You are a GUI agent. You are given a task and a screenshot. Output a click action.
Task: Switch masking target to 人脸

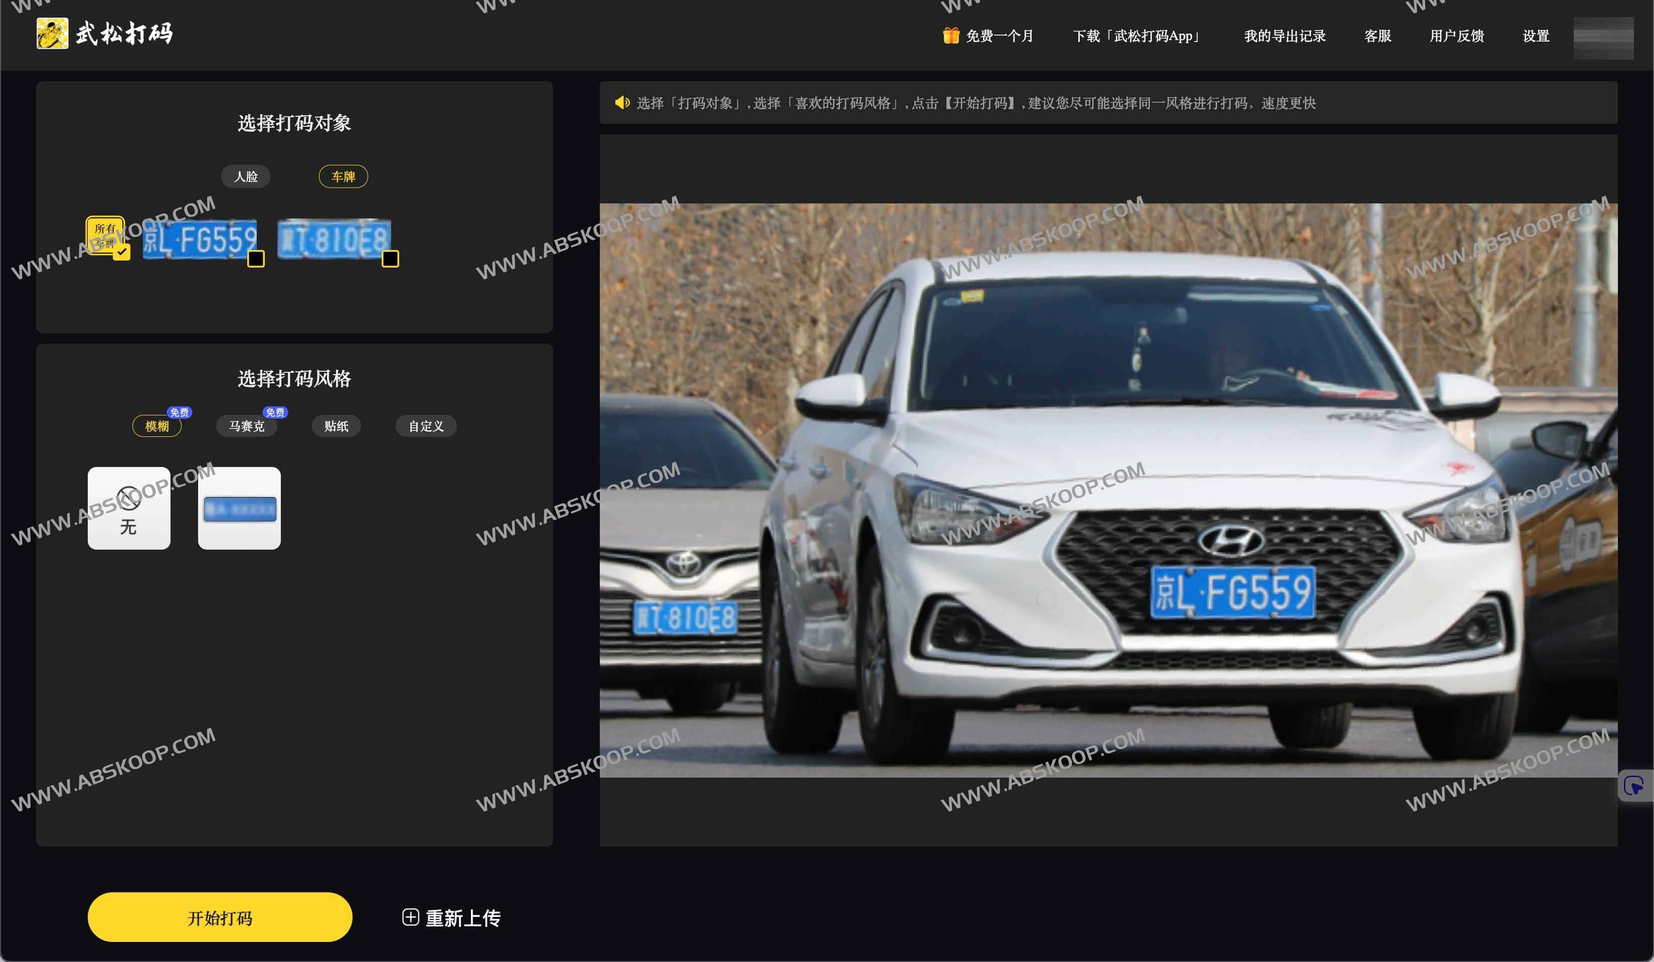coord(246,176)
